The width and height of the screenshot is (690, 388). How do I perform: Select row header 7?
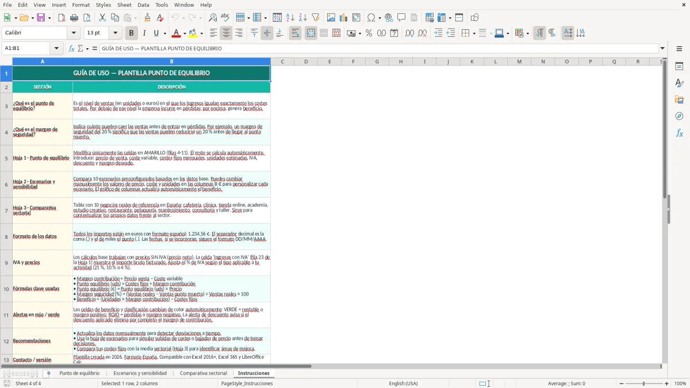pyautogui.click(x=6, y=210)
